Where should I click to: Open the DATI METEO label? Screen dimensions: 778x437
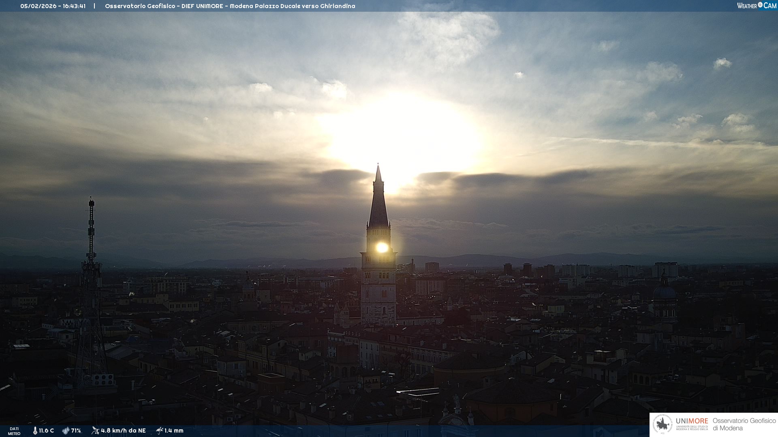pos(14,431)
